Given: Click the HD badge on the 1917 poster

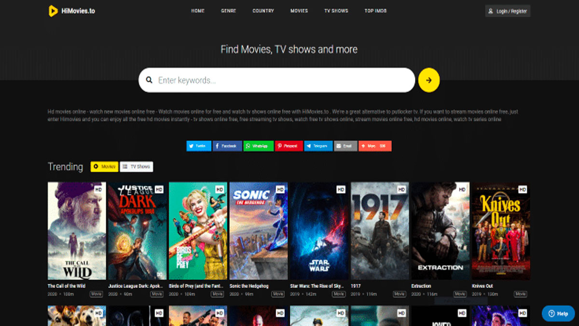Looking at the screenshot, I should [x=401, y=189].
